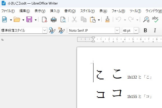Screen dimensions: 162x108
Task: Open the ウィンドウ(W) menu
Action: pyautogui.click(x=154, y=11)
